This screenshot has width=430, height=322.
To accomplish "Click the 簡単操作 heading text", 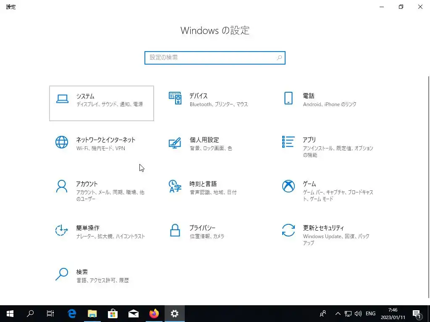I will (x=88, y=228).
